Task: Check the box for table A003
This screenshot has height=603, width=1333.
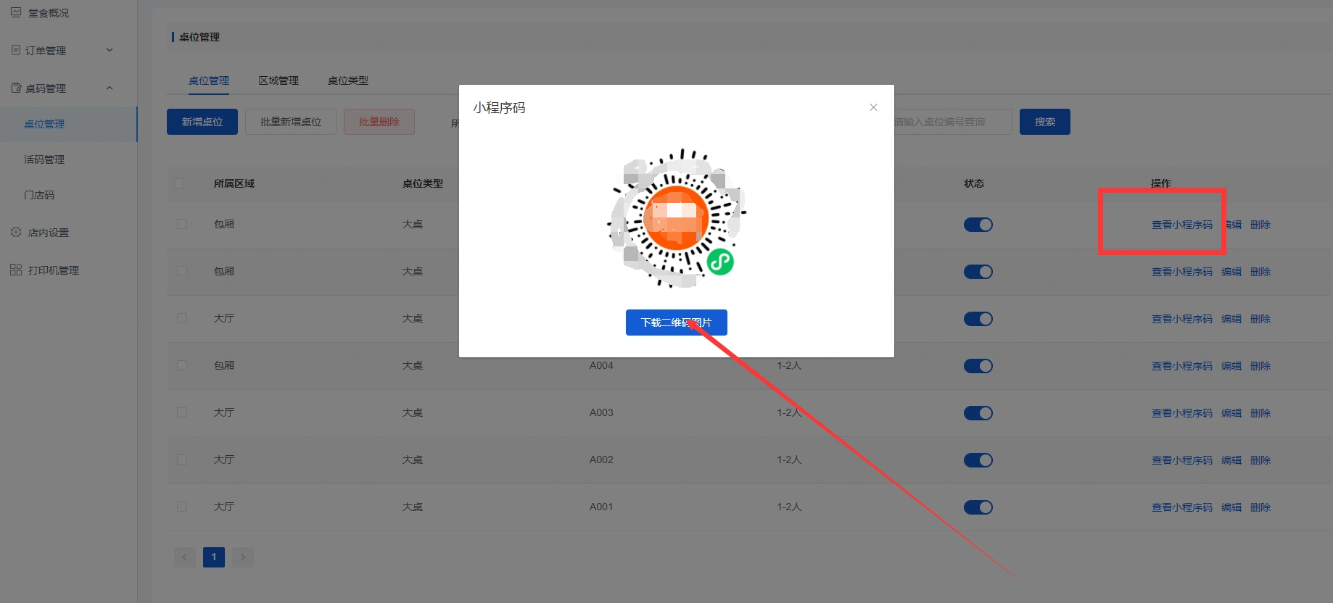Action: point(182,412)
